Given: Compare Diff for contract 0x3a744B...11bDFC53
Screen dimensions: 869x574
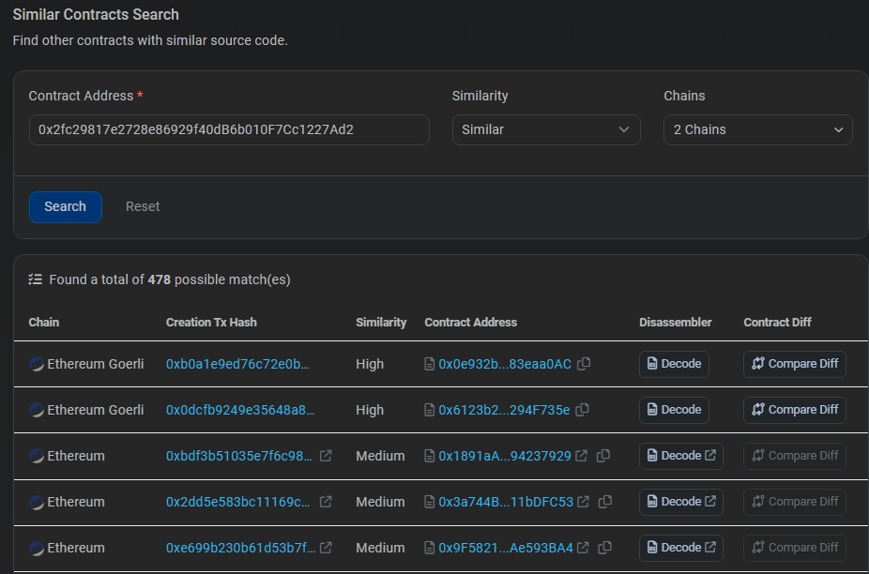Looking at the screenshot, I should [x=795, y=502].
